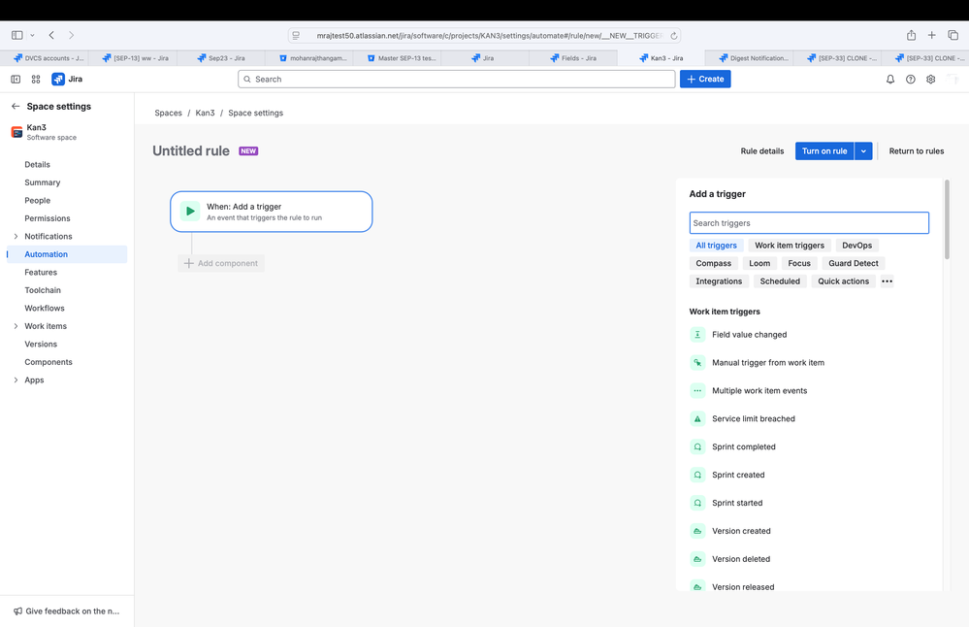
Task: Collapse the Jira sidebar toggle icon
Action: pyautogui.click(x=16, y=80)
